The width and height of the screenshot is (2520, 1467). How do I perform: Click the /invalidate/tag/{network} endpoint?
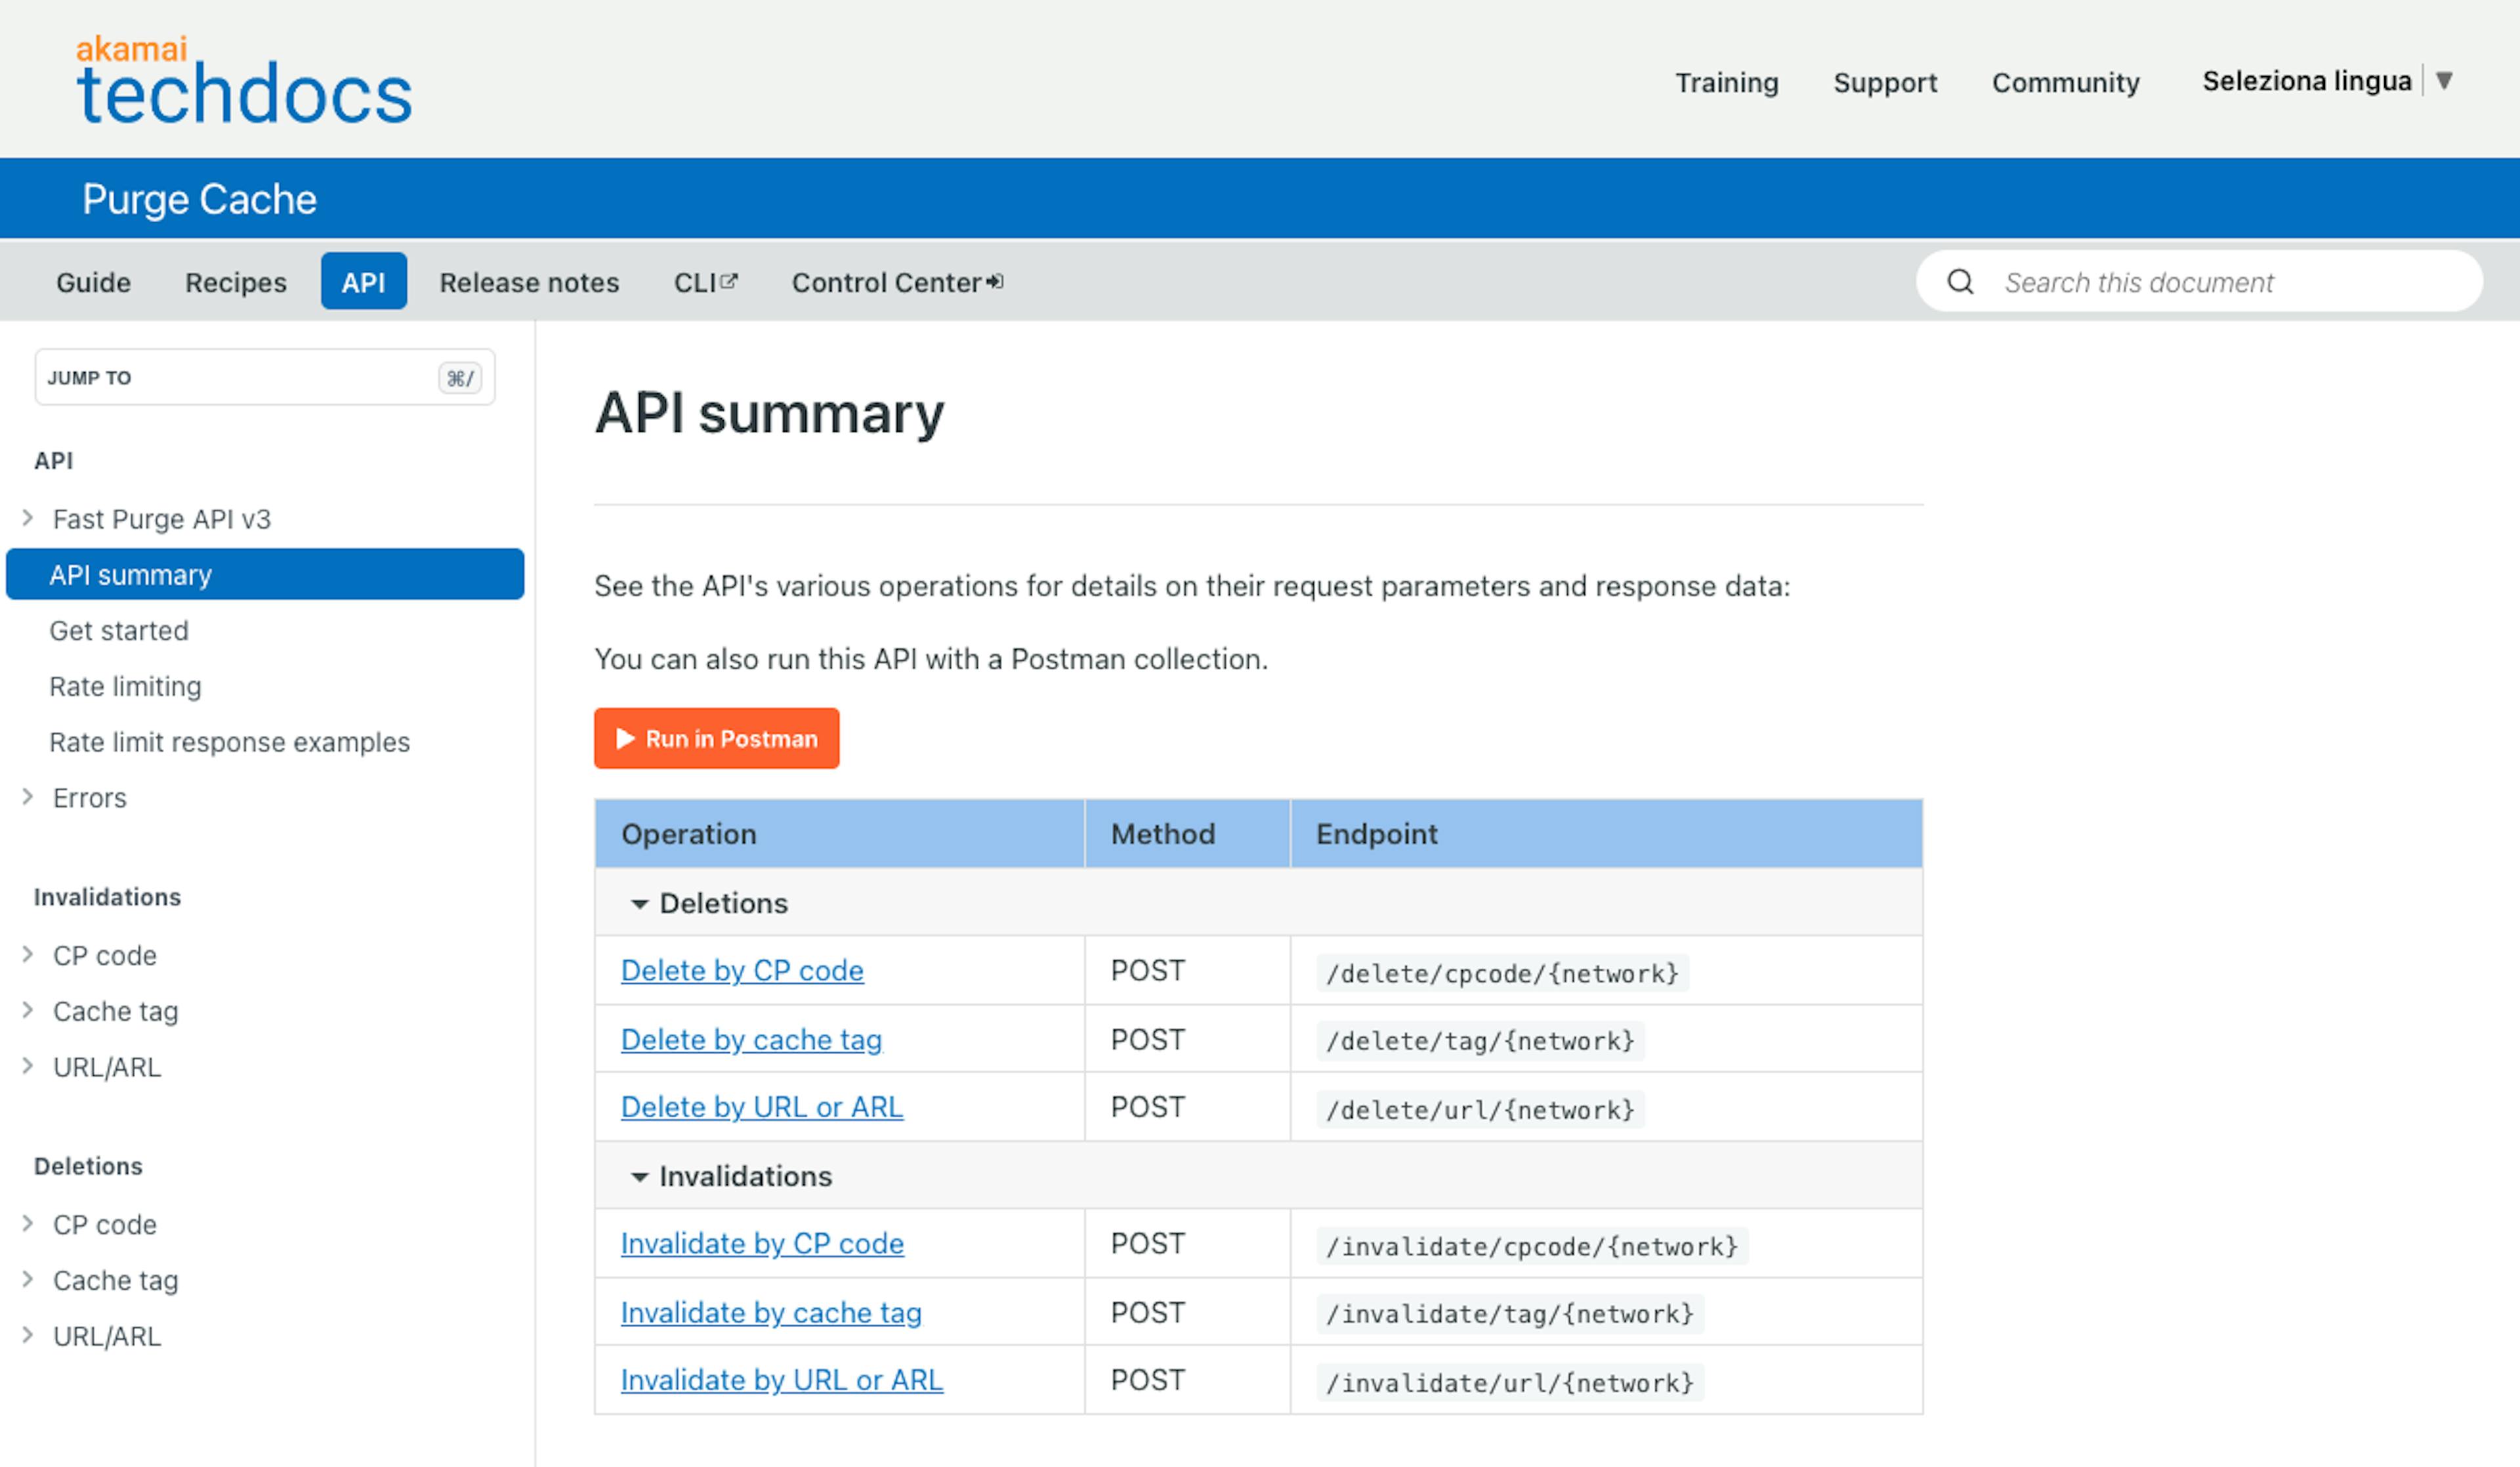tap(1510, 1314)
